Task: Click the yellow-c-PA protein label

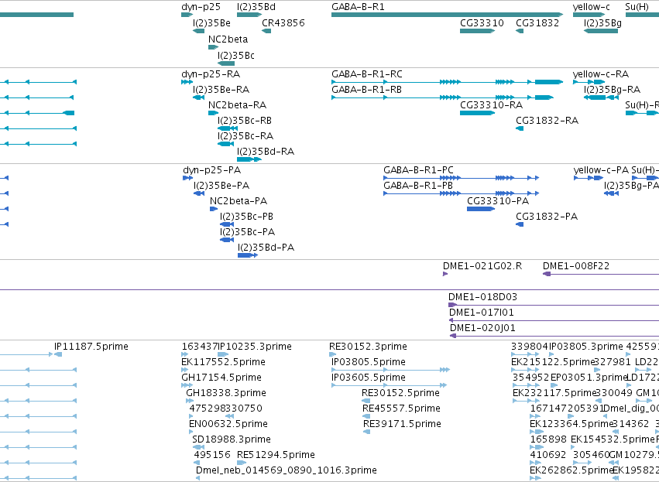Action: pyautogui.click(x=601, y=170)
